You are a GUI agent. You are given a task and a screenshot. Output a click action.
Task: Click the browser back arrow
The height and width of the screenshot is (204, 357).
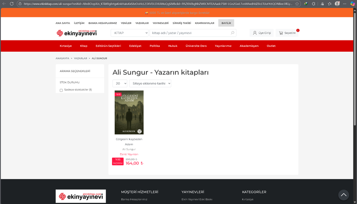click(4, 4)
